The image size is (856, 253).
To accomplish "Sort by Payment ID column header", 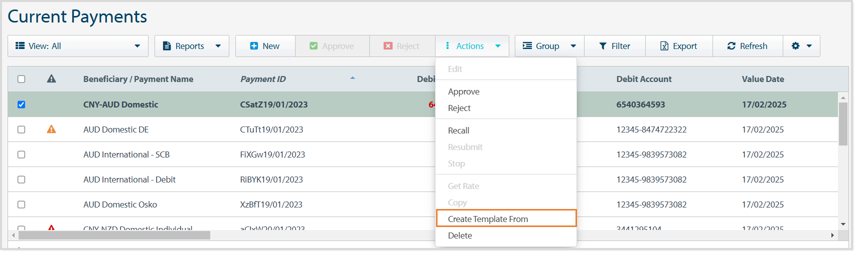I will click(x=263, y=79).
